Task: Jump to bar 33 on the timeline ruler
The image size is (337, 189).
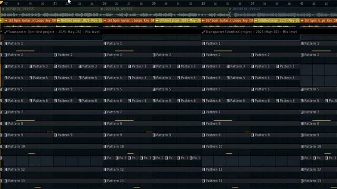Action: (x=203, y=4)
